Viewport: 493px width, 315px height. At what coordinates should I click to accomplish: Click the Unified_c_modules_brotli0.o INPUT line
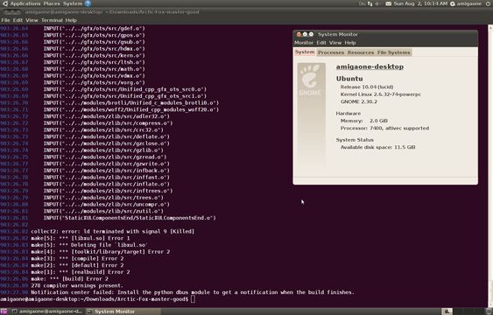(x=131, y=103)
